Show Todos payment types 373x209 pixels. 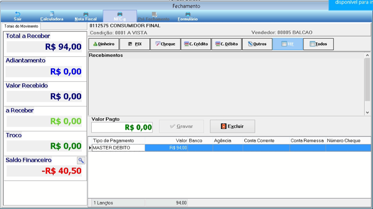point(318,44)
